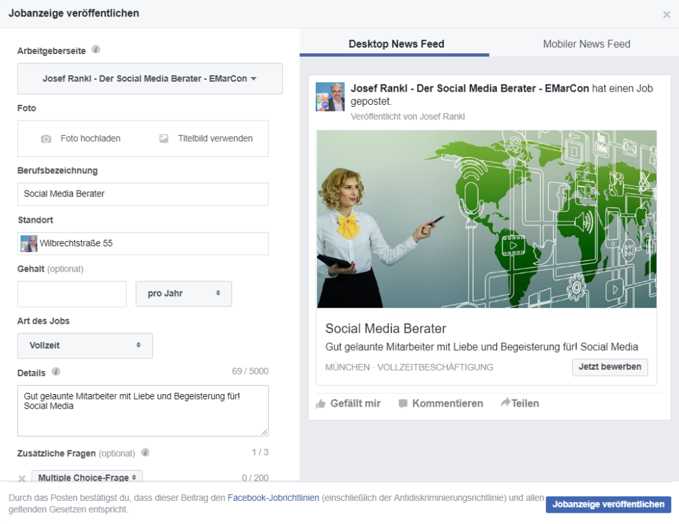Click into the Details text area
Viewport: 679px width, 524px height.
pos(143,411)
